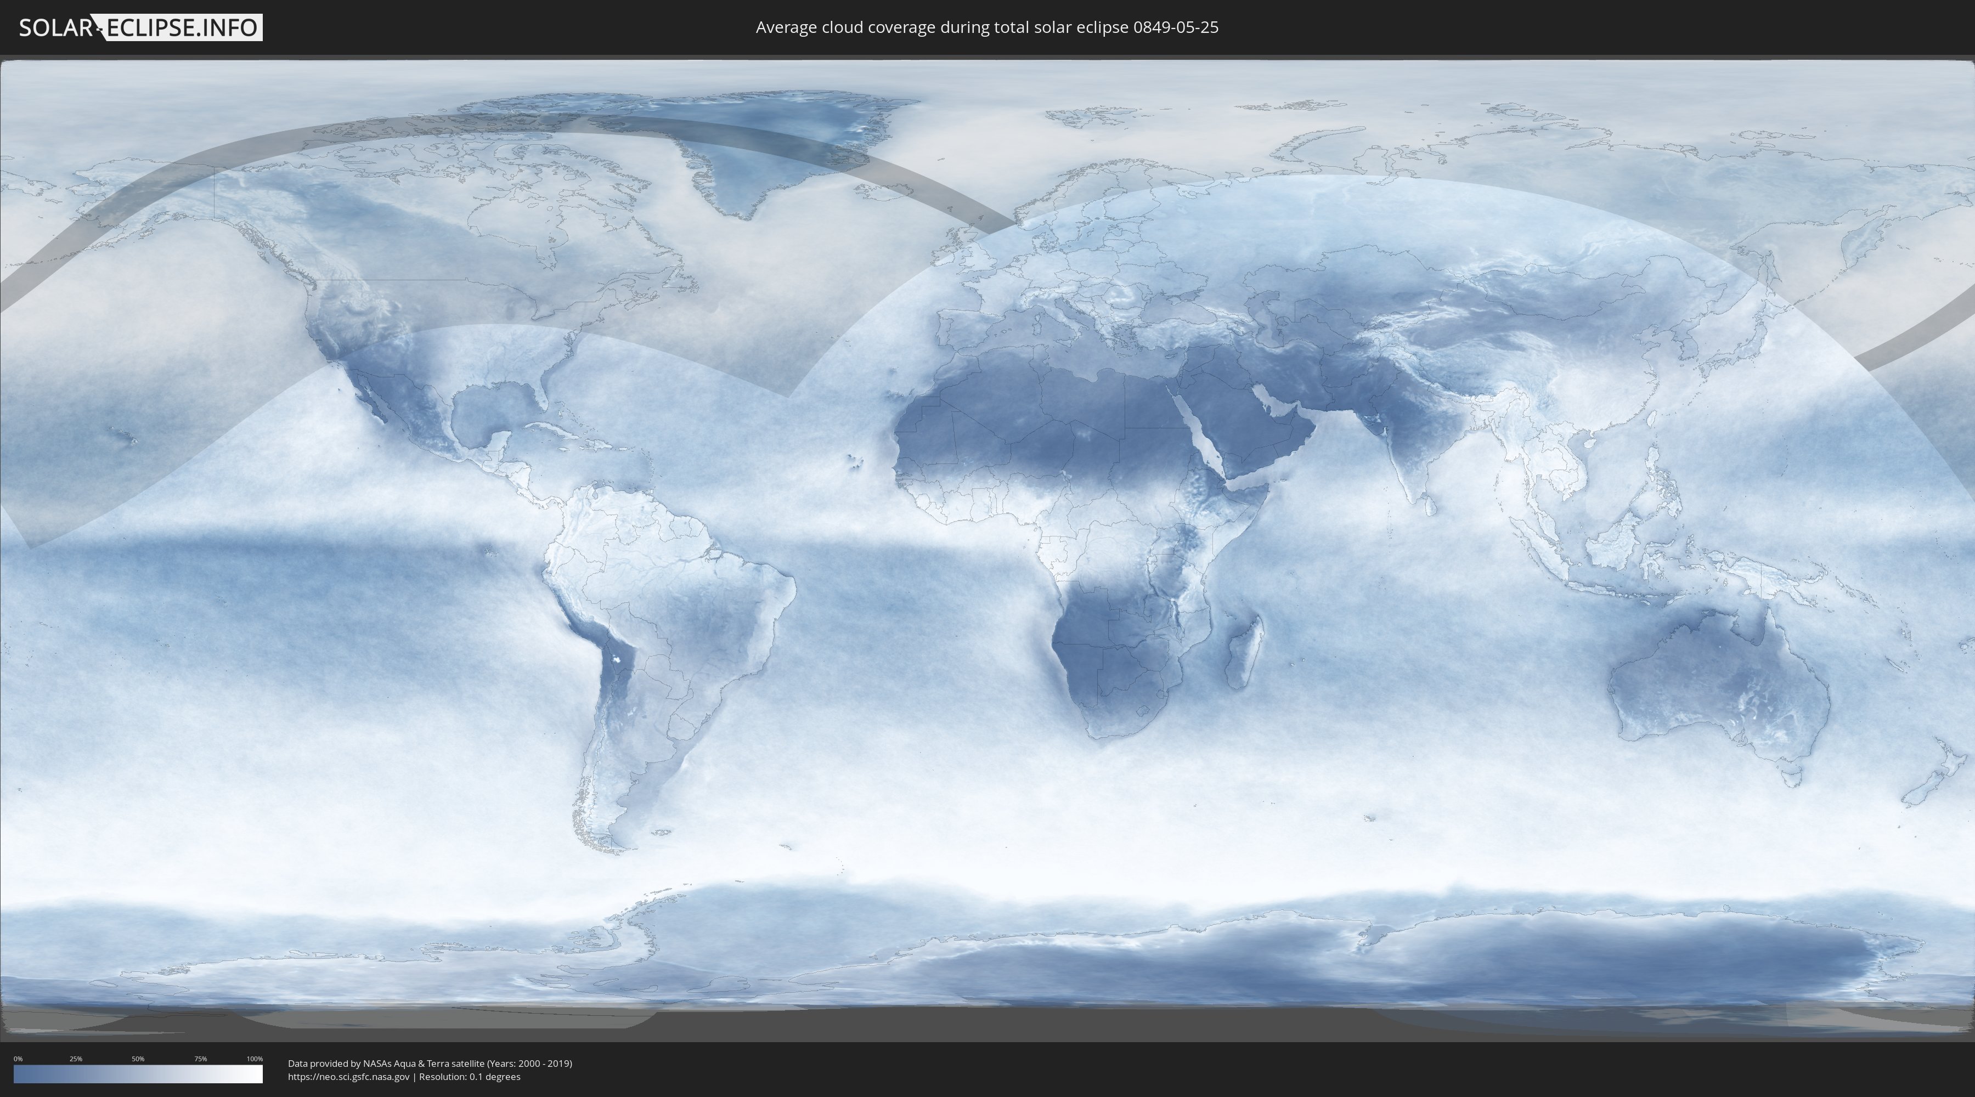Click the NASA Aqua & Terra data credit text
The height and width of the screenshot is (1097, 1975).
click(x=430, y=1064)
